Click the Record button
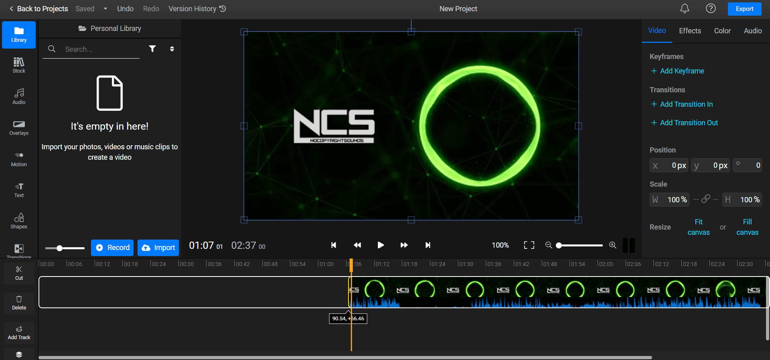Screen dimensions: 770x360 click(112, 248)
